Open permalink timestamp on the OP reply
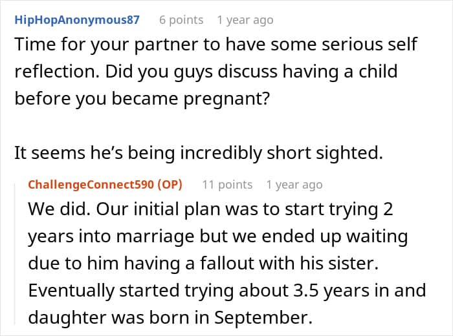Viewport: 453px width, 336px height. pyautogui.click(x=294, y=185)
